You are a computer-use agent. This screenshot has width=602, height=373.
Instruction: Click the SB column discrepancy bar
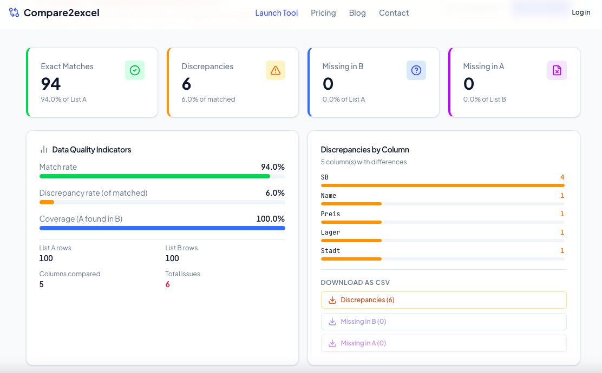pyautogui.click(x=443, y=185)
